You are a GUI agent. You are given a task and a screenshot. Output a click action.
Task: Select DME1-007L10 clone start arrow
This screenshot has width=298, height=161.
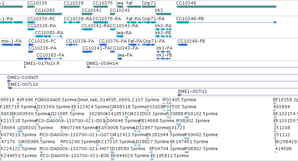10,88
